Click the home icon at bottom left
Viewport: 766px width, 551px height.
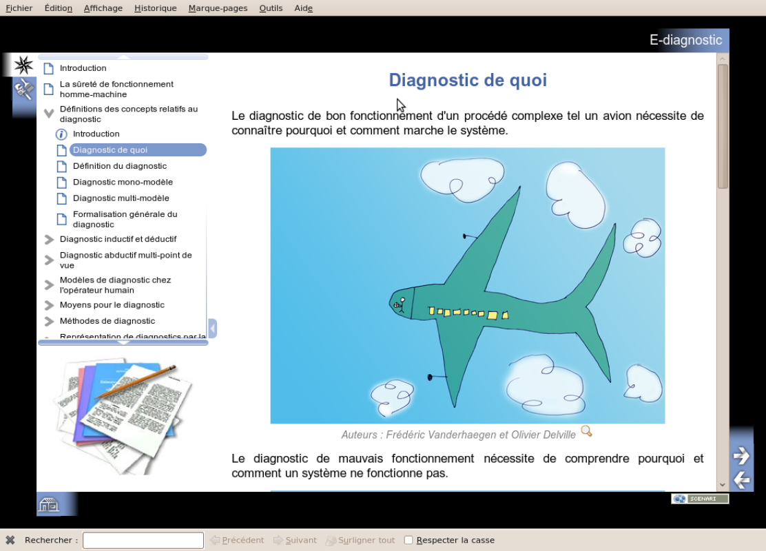coord(49,504)
